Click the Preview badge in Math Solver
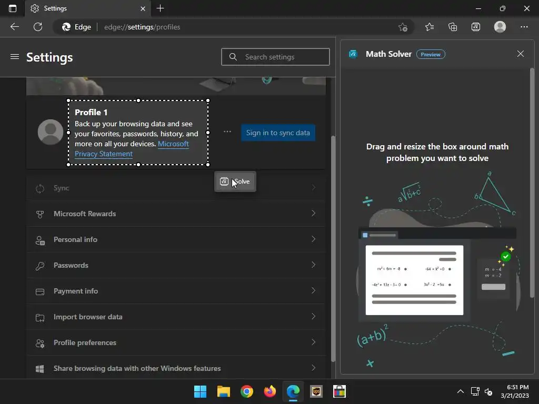Viewport: 539px width, 404px height. pos(431,54)
